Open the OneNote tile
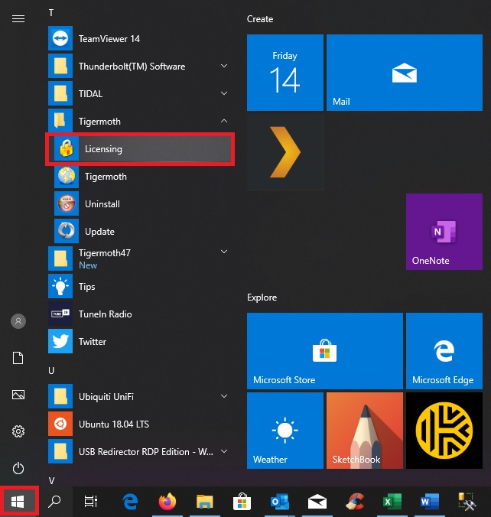The height and width of the screenshot is (517, 491). coord(444,232)
